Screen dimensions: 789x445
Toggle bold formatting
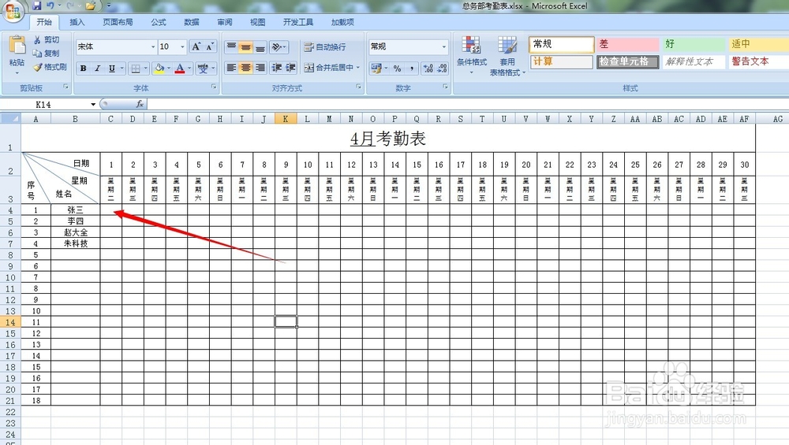pyautogui.click(x=84, y=69)
